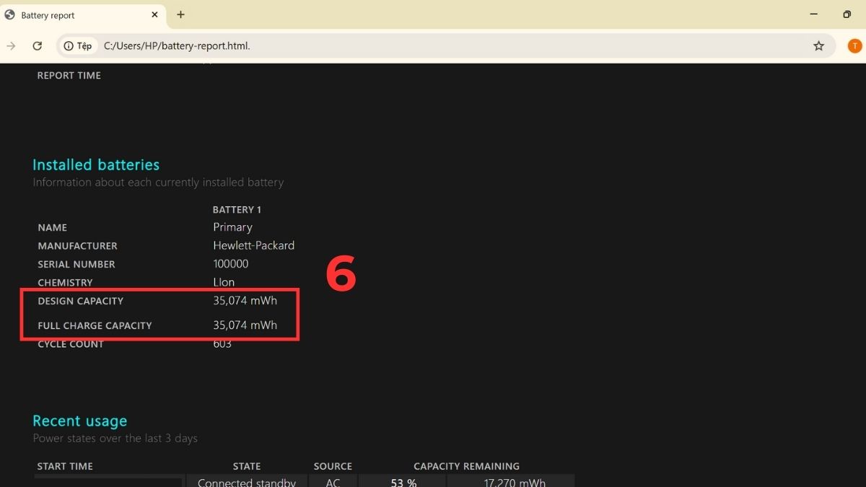Click the Recent usage heading
The width and height of the screenshot is (866, 487).
[x=79, y=421]
